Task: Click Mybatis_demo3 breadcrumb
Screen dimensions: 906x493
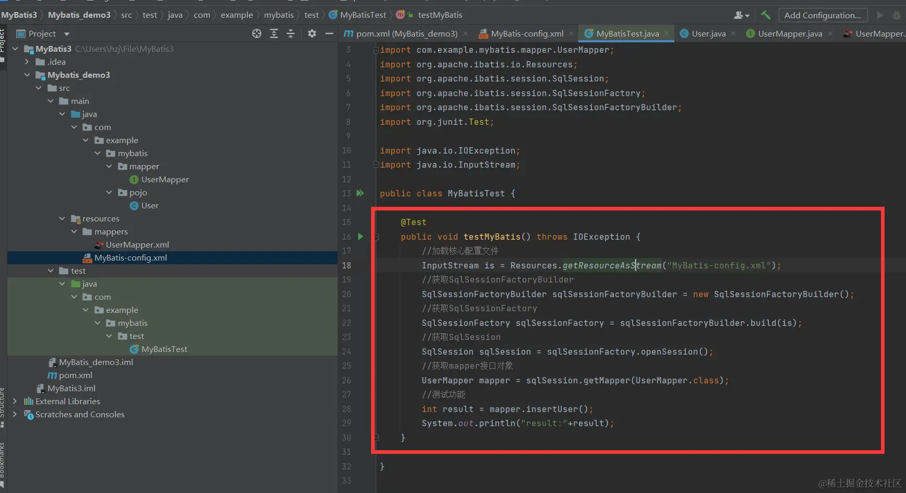Action: pos(79,15)
